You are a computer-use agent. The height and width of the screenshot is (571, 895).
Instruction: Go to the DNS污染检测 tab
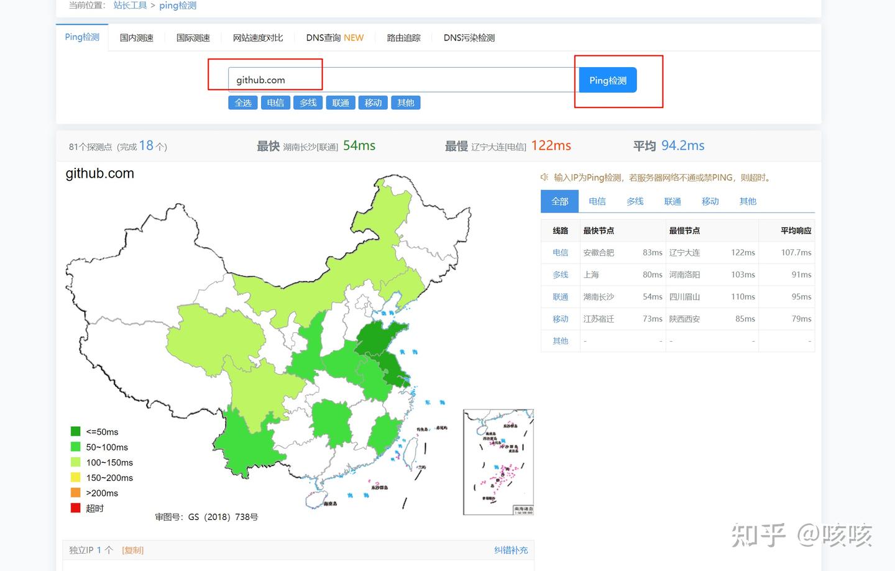[469, 38]
